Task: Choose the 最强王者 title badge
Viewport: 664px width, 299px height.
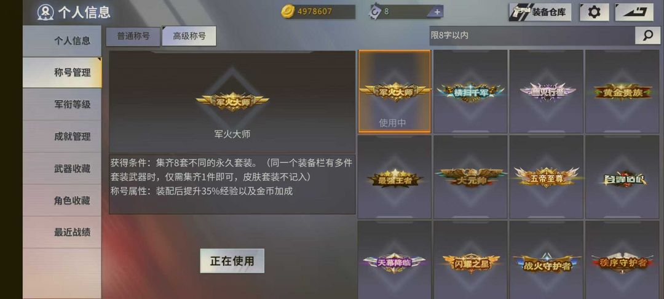Action: click(395, 177)
